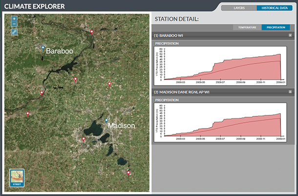298x196 pixels.
Task: Click the red station marker on the river at the left side of the map
Action: pos(42,93)
